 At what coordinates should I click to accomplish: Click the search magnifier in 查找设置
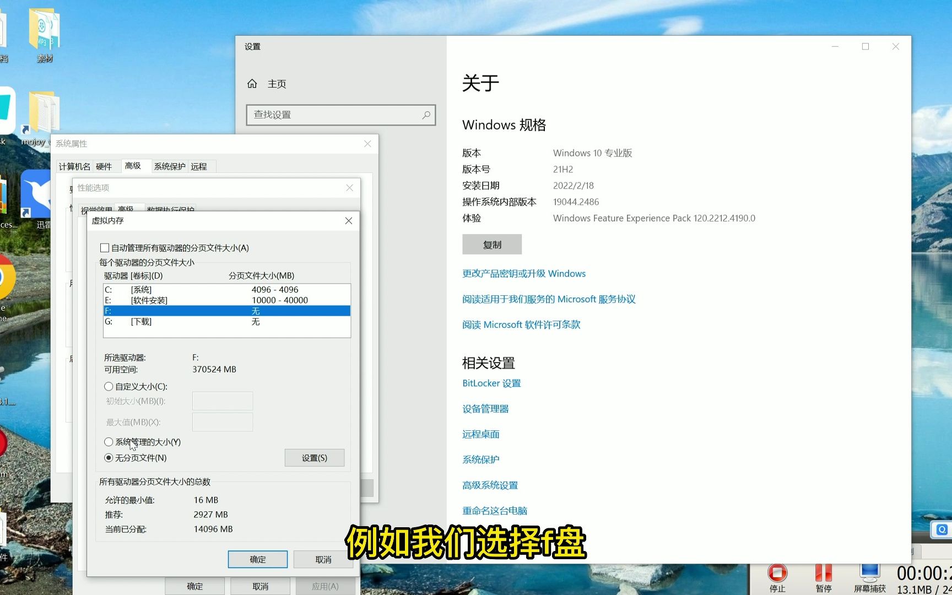tap(426, 115)
